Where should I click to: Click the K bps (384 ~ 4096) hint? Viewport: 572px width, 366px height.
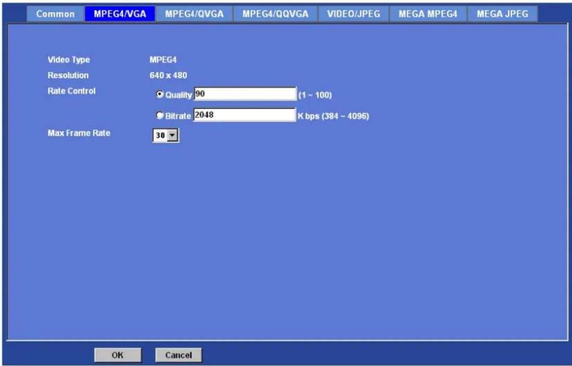333,116
